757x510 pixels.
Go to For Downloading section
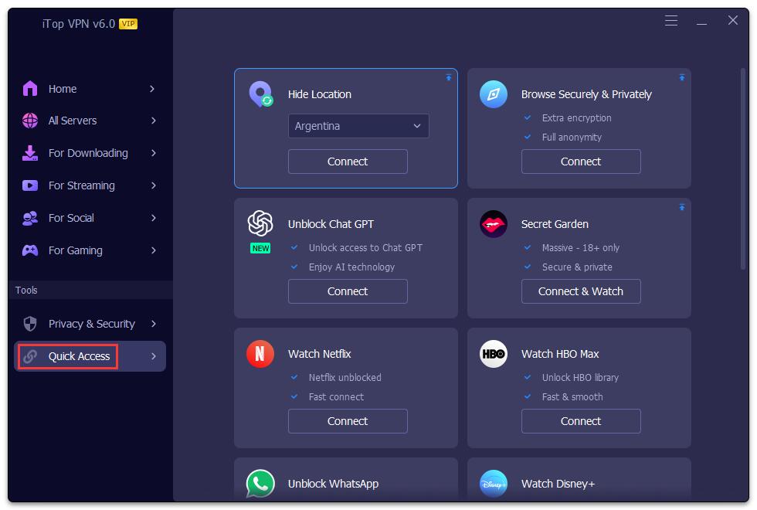(x=90, y=153)
